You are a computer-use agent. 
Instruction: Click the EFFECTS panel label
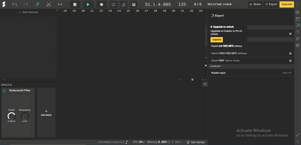pos(6,85)
